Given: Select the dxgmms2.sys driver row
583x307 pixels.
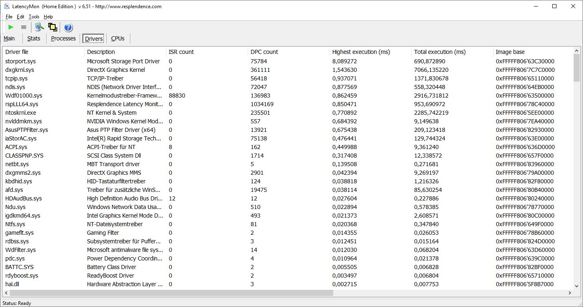Looking at the screenshot, I should point(288,173).
